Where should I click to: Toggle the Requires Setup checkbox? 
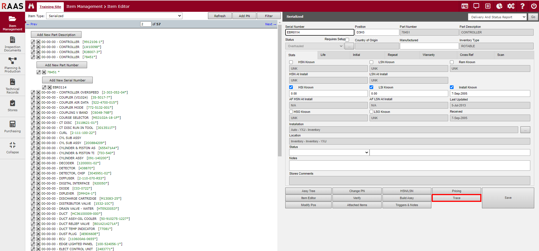point(347,40)
